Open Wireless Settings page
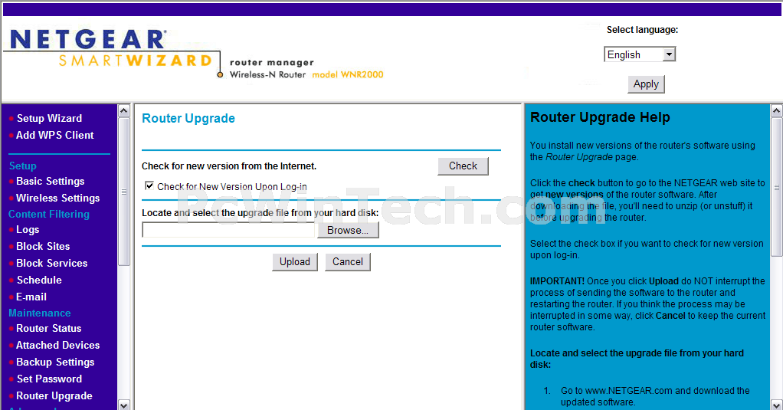783x410 pixels. click(57, 198)
